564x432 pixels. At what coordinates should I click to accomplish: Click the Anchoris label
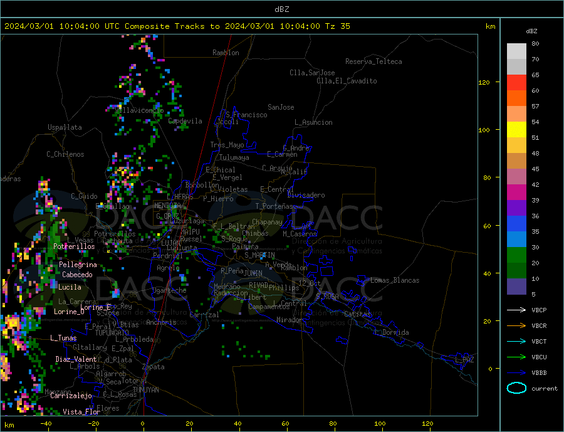161,322
